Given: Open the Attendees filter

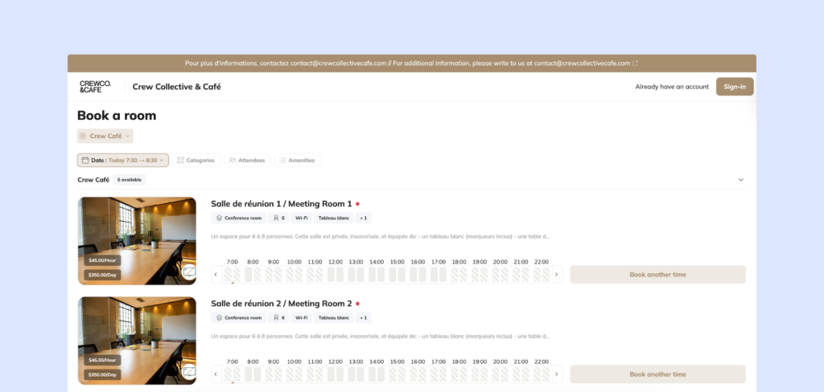Looking at the screenshot, I should click(x=247, y=161).
